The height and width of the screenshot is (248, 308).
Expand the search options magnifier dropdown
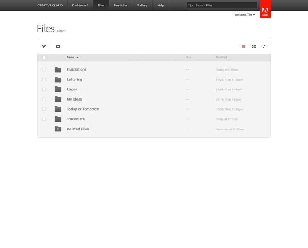tap(190, 6)
